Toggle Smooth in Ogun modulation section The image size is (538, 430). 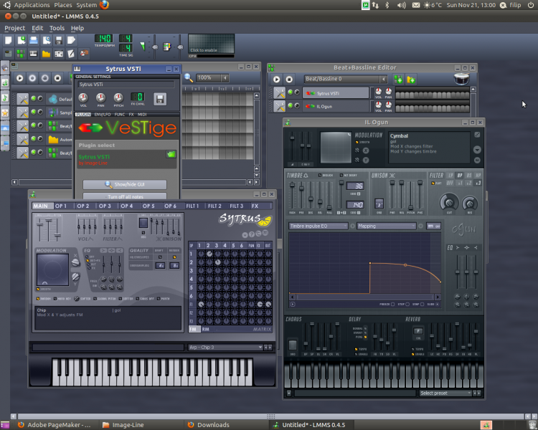point(357,142)
